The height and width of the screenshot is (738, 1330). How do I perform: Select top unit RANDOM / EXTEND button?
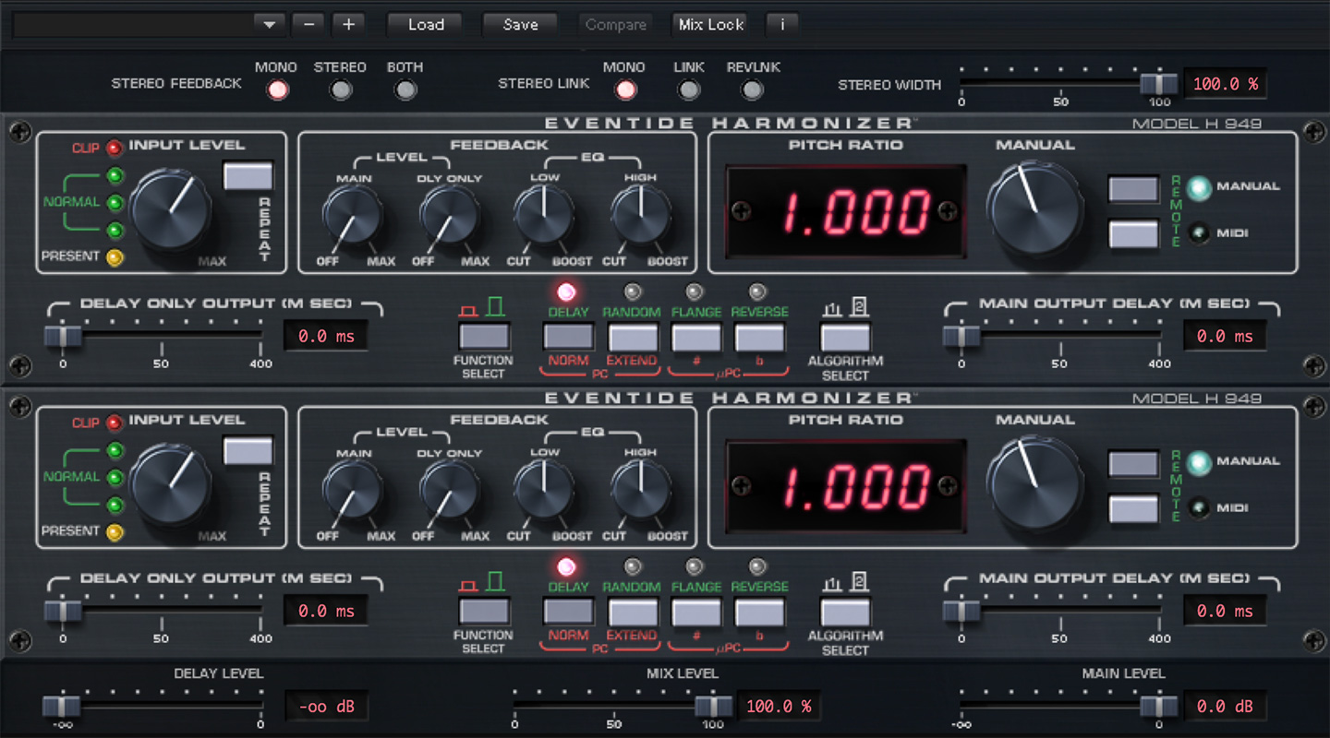633,337
